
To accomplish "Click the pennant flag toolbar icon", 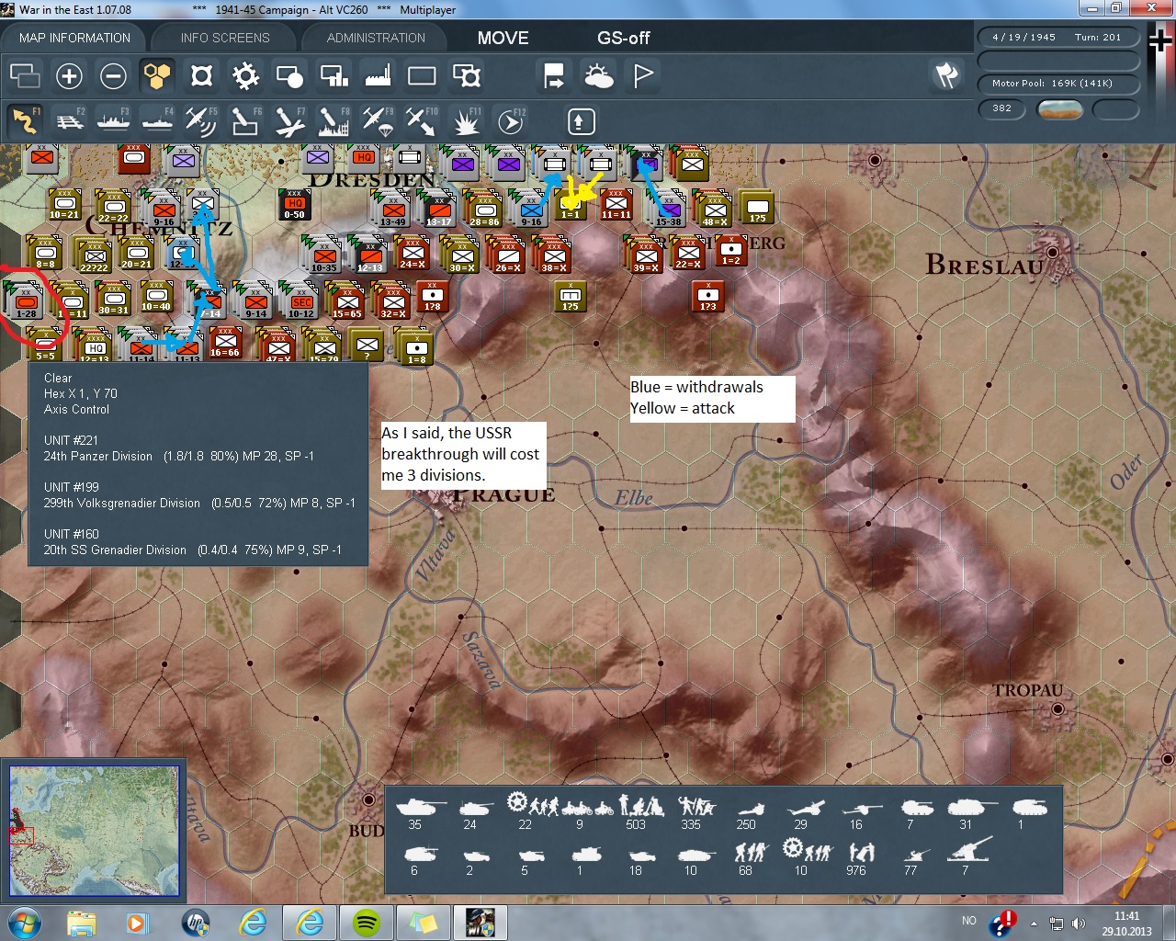I will point(643,75).
